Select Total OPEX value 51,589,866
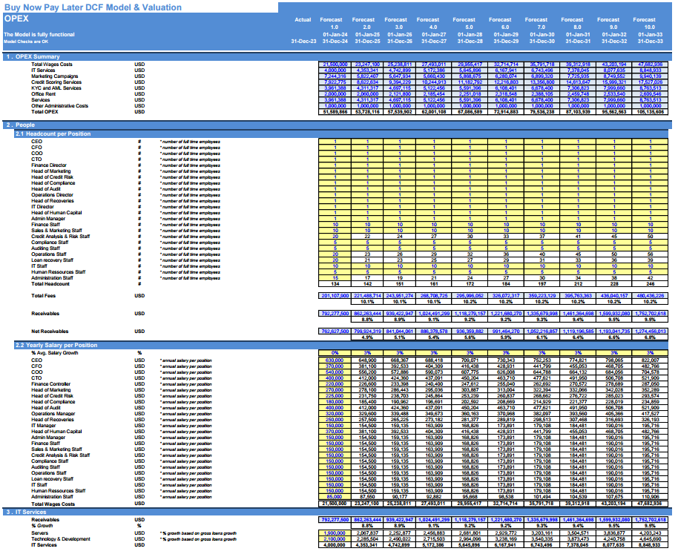The height and width of the screenshot is (557, 678). click(x=335, y=112)
